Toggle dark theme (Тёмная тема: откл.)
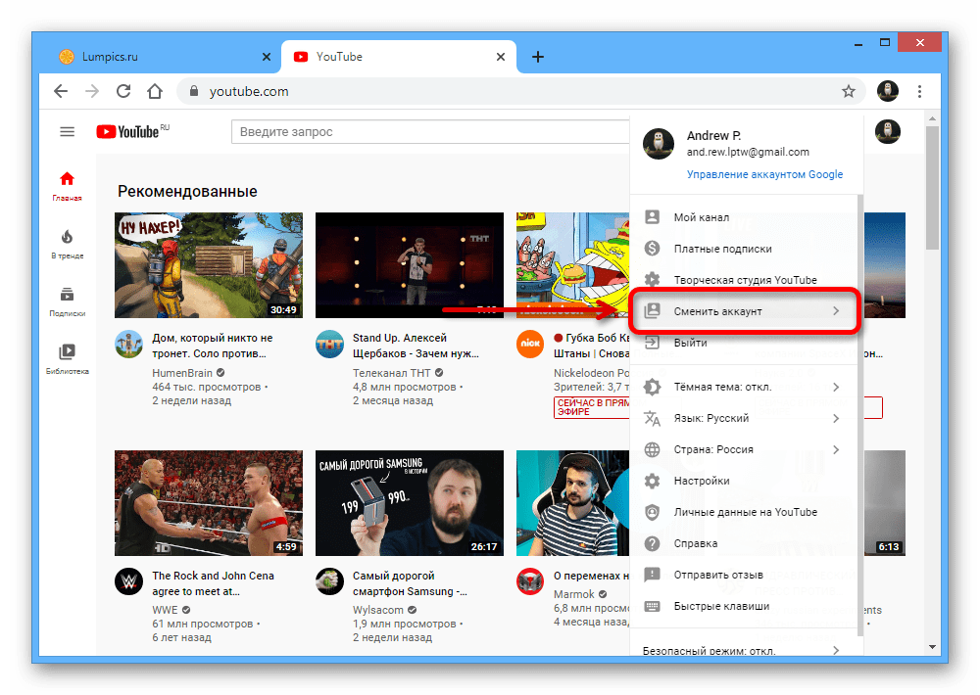The width and height of the screenshot is (980, 695). pos(741,387)
